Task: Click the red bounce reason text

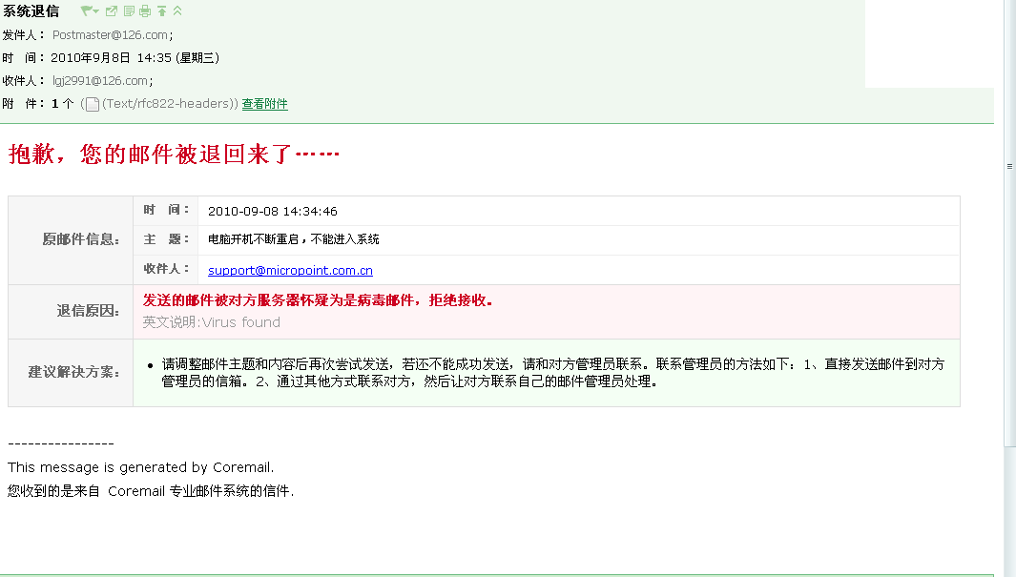Action: [x=318, y=300]
